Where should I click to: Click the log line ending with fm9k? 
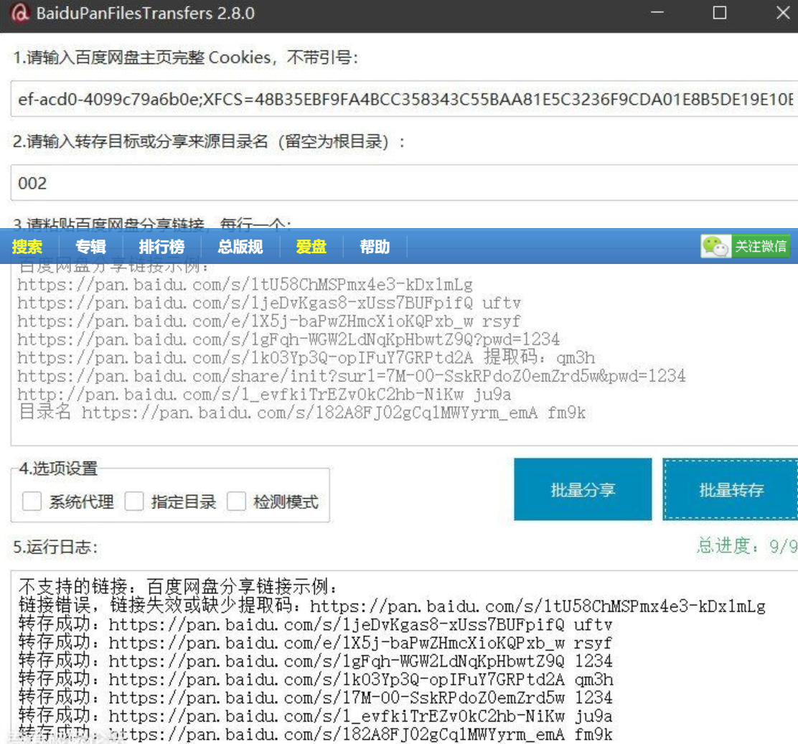[316, 735]
